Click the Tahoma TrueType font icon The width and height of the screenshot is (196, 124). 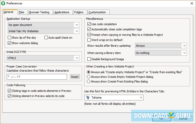point(88,98)
